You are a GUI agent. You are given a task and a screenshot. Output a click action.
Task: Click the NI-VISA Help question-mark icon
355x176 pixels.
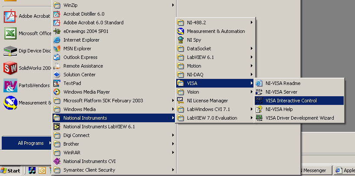tap(259, 109)
